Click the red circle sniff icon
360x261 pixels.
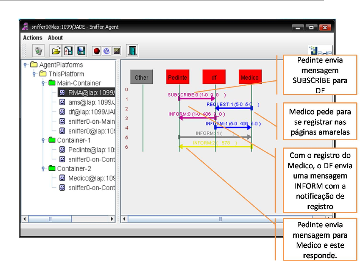click(x=97, y=51)
